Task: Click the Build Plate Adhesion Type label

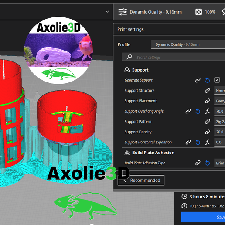Action: coord(145,163)
